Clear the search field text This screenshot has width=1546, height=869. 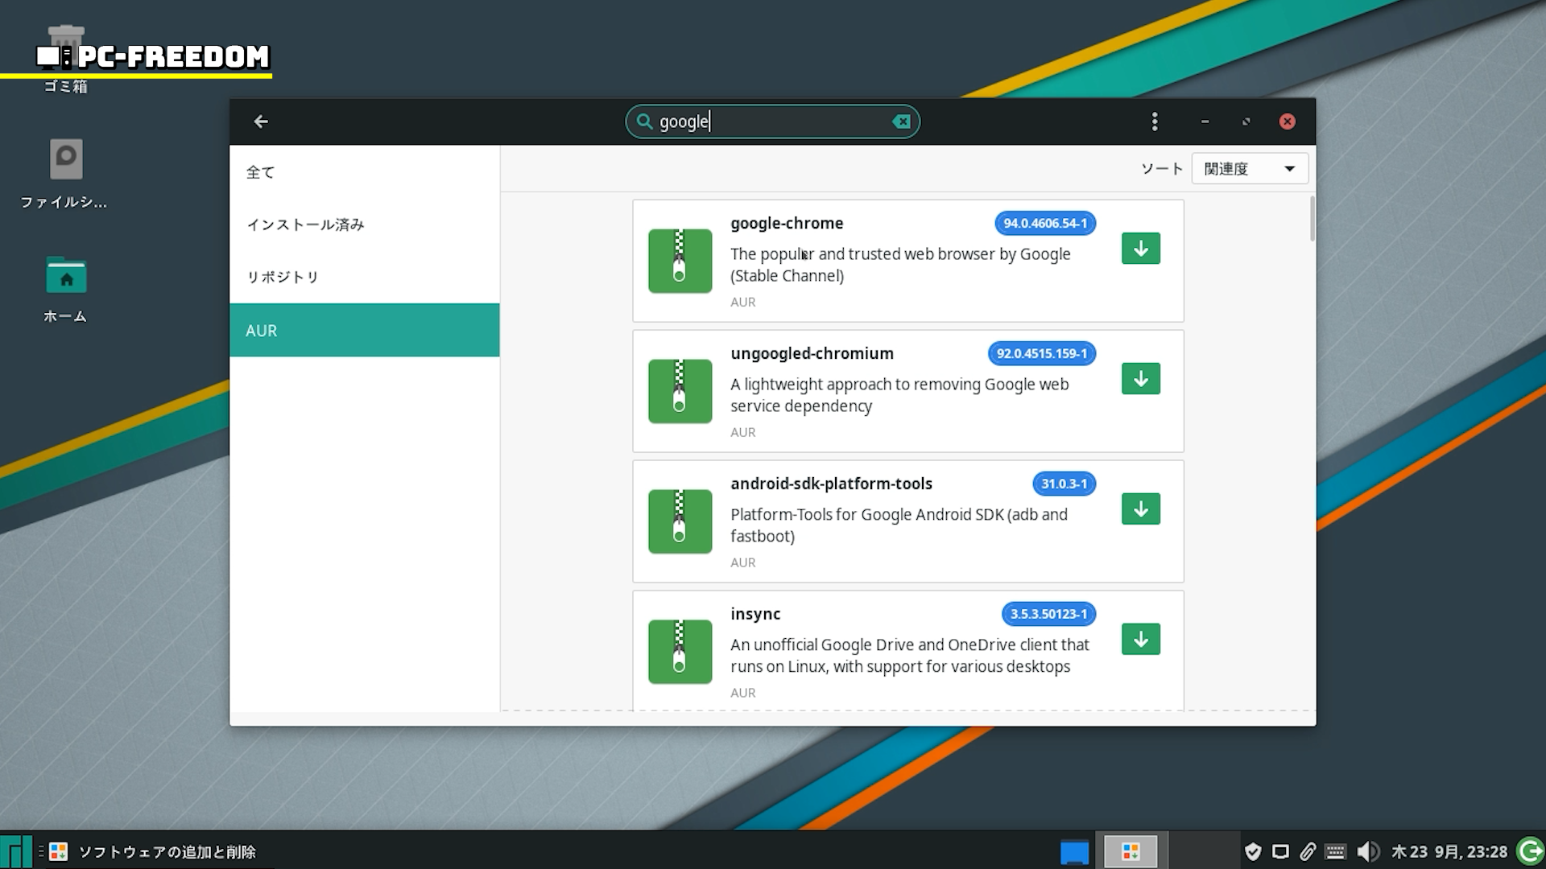[x=901, y=121]
